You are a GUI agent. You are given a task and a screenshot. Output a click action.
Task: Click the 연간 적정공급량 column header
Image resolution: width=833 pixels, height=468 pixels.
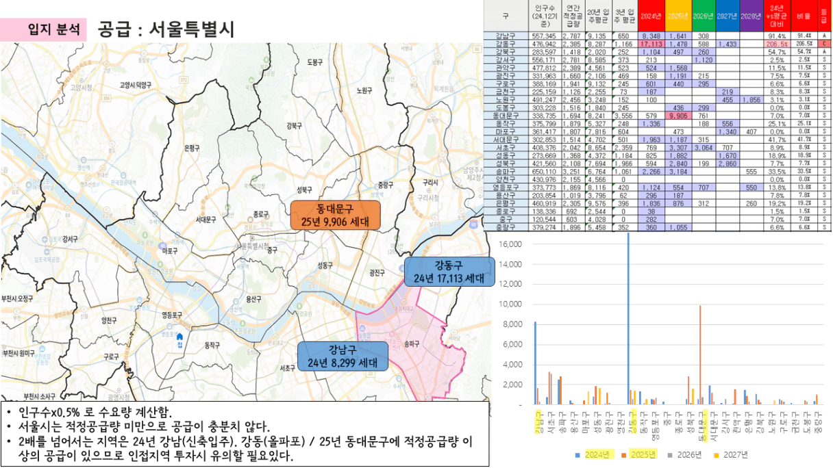click(x=572, y=16)
